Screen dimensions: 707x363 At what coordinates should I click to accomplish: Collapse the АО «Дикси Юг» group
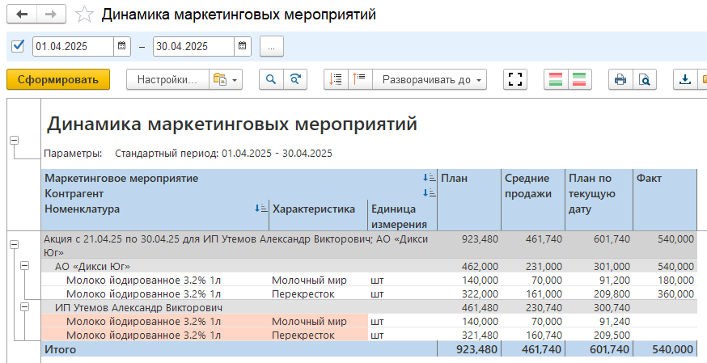[24, 265]
